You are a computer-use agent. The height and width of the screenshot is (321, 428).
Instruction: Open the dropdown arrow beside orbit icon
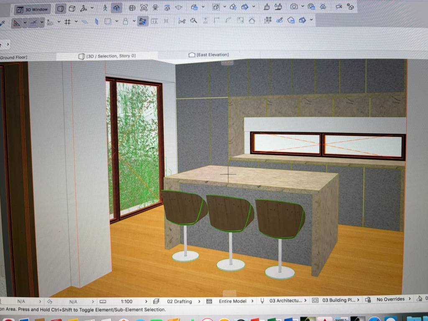click(x=92, y=8)
